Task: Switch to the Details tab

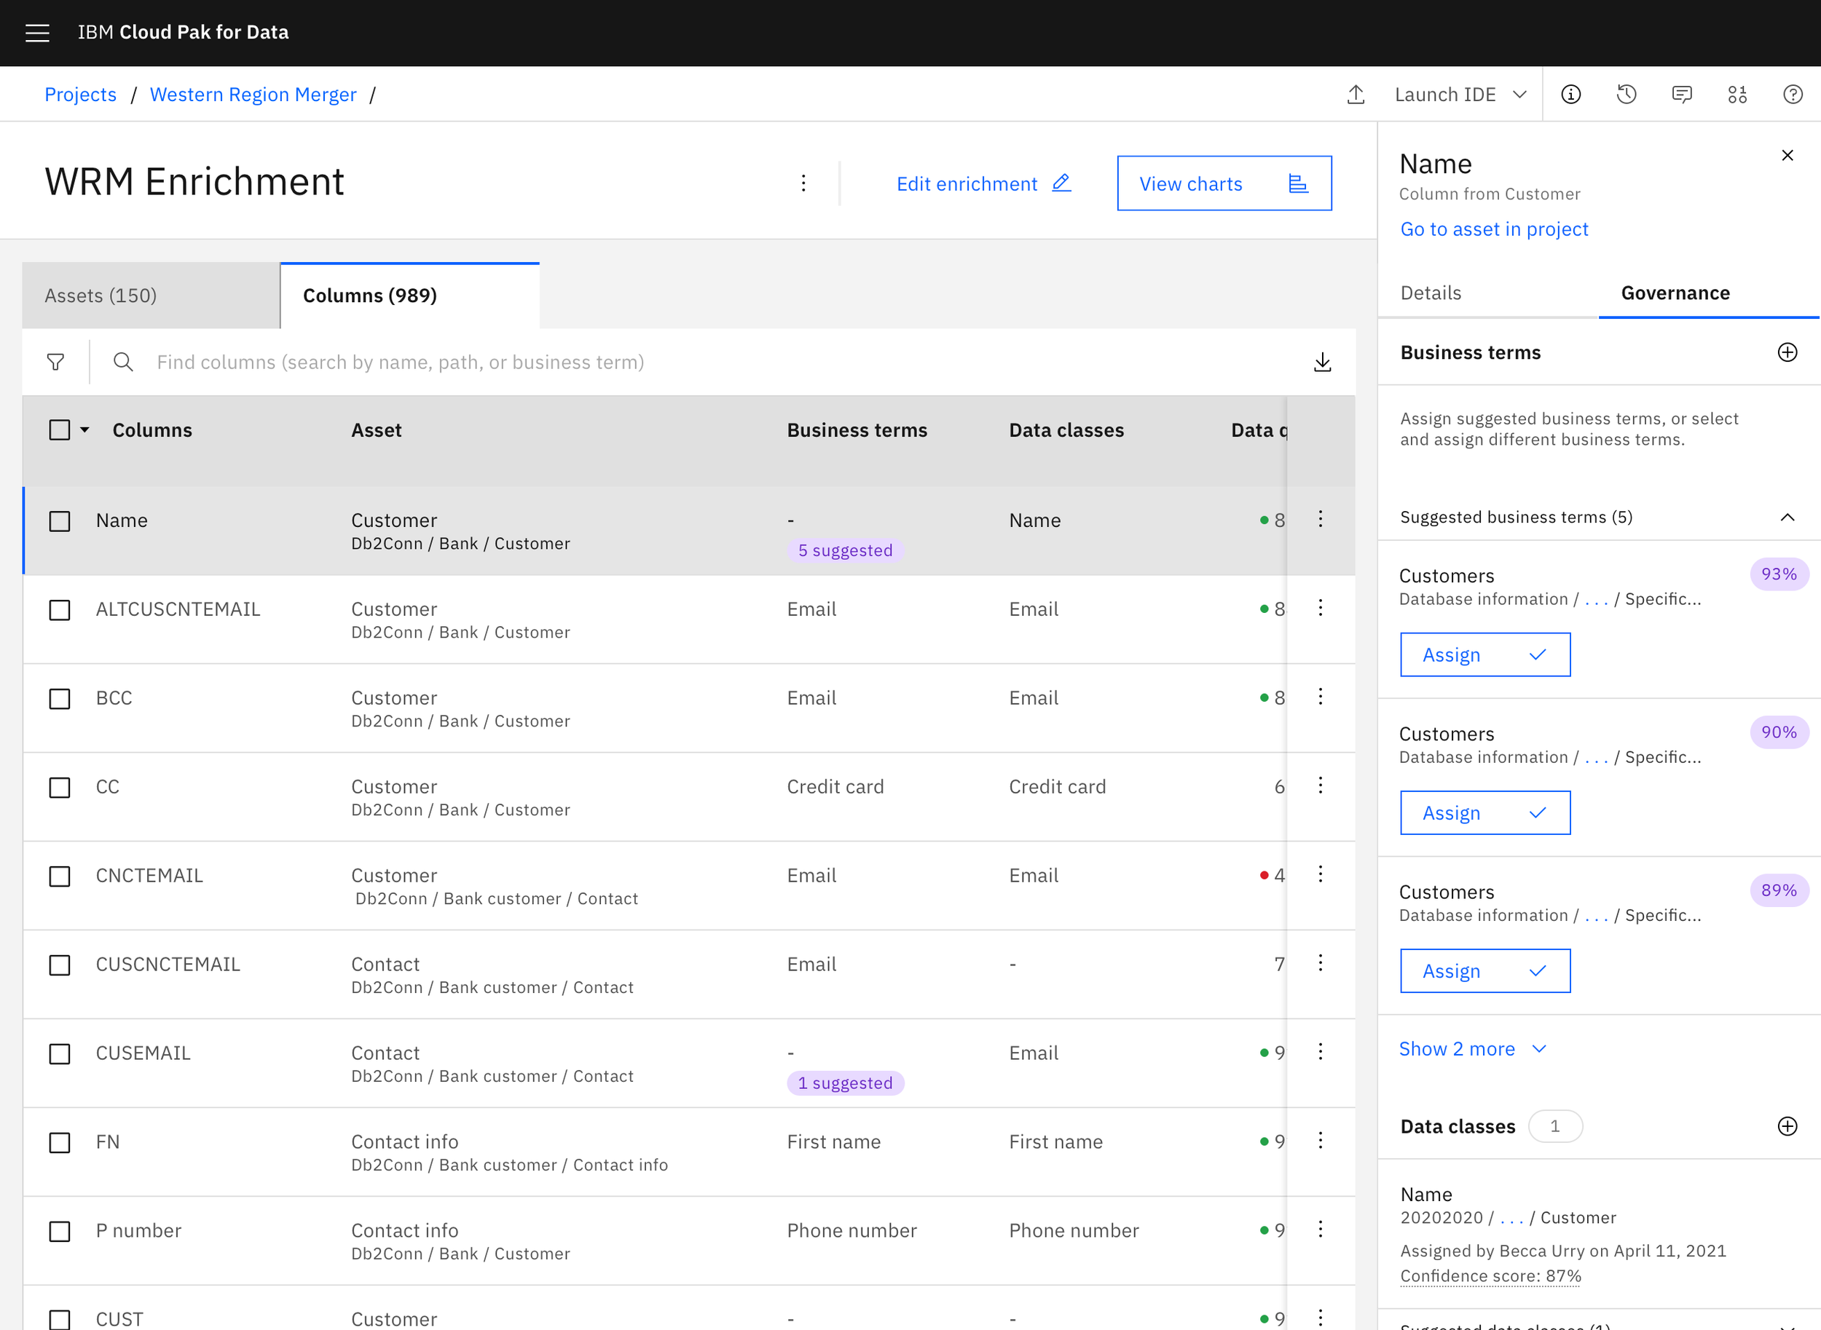Action: coord(1431,293)
